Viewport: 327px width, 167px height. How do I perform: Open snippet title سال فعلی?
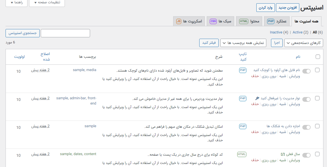click(x=290, y=154)
